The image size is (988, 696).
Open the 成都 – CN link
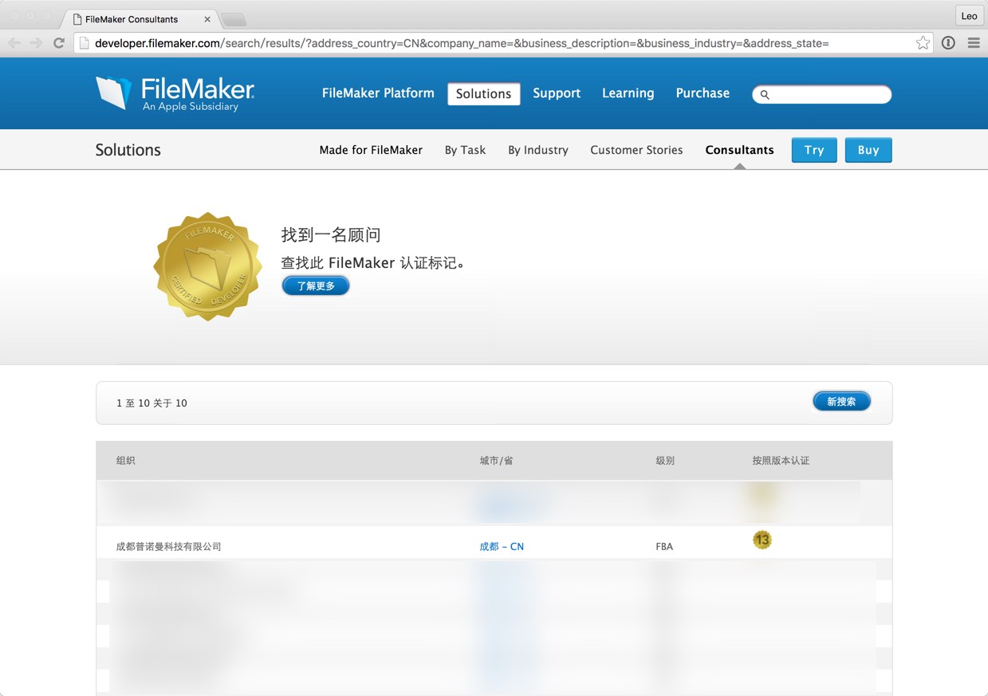(502, 546)
